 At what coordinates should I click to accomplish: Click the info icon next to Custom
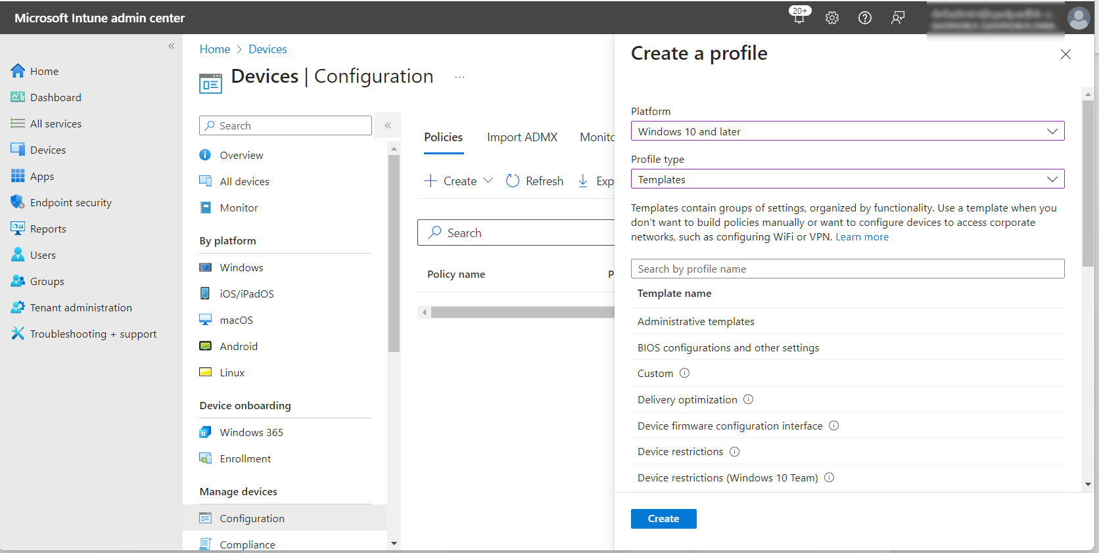pos(684,373)
